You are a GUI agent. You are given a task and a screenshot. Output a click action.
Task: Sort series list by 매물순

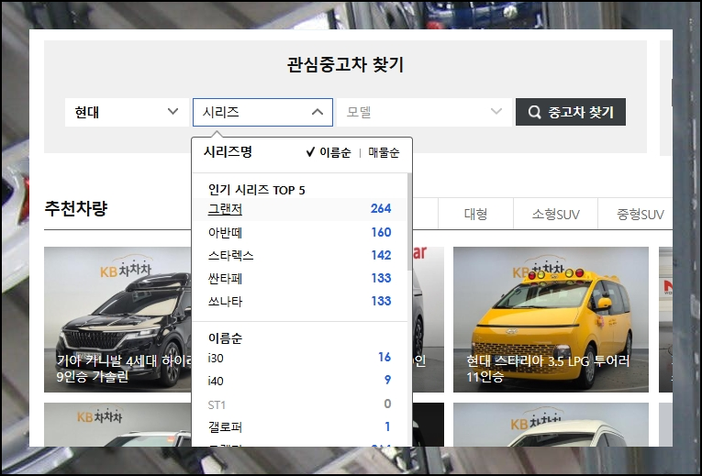click(x=384, y=152)
